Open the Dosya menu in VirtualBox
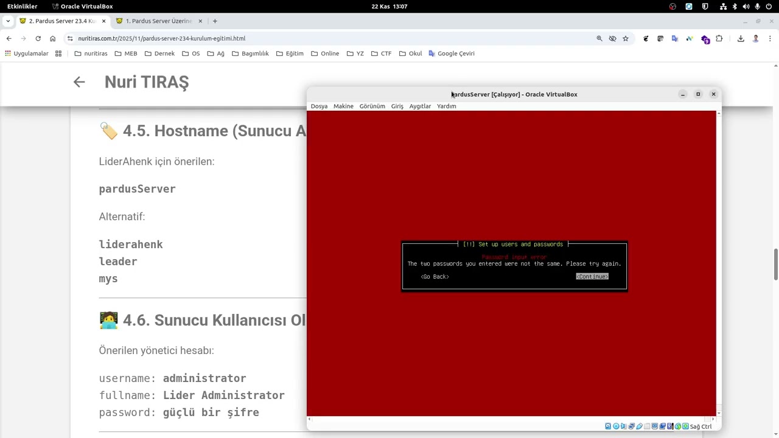Screen dimensions: 779x438 [319, 106]
